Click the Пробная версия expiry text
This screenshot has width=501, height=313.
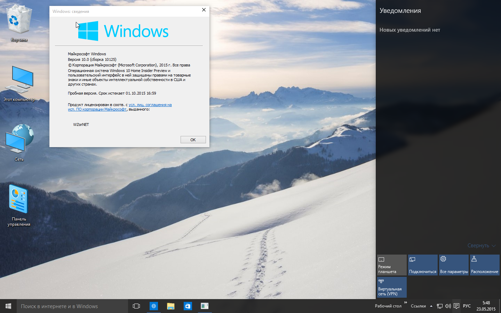pos(112,93)
